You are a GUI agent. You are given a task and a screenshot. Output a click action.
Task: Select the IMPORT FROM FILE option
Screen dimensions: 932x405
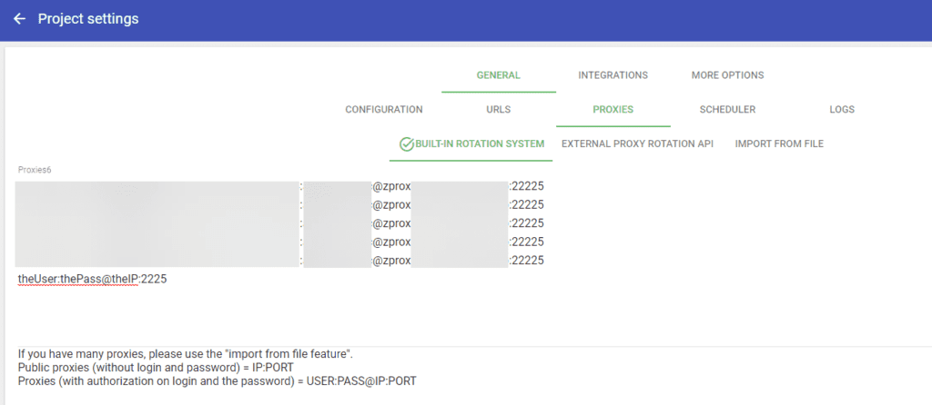tap(779, 143)
